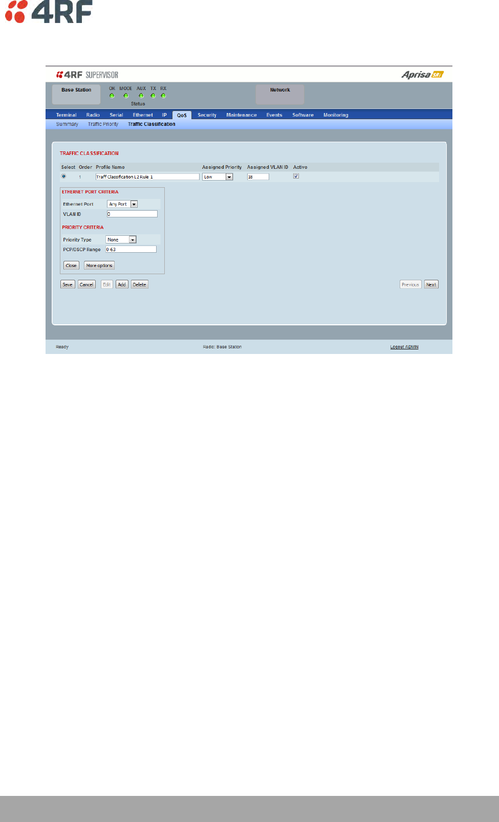The height and width of the screenshot is (822, 499).
Task: Click the AUX status LED
Action: 141,96
